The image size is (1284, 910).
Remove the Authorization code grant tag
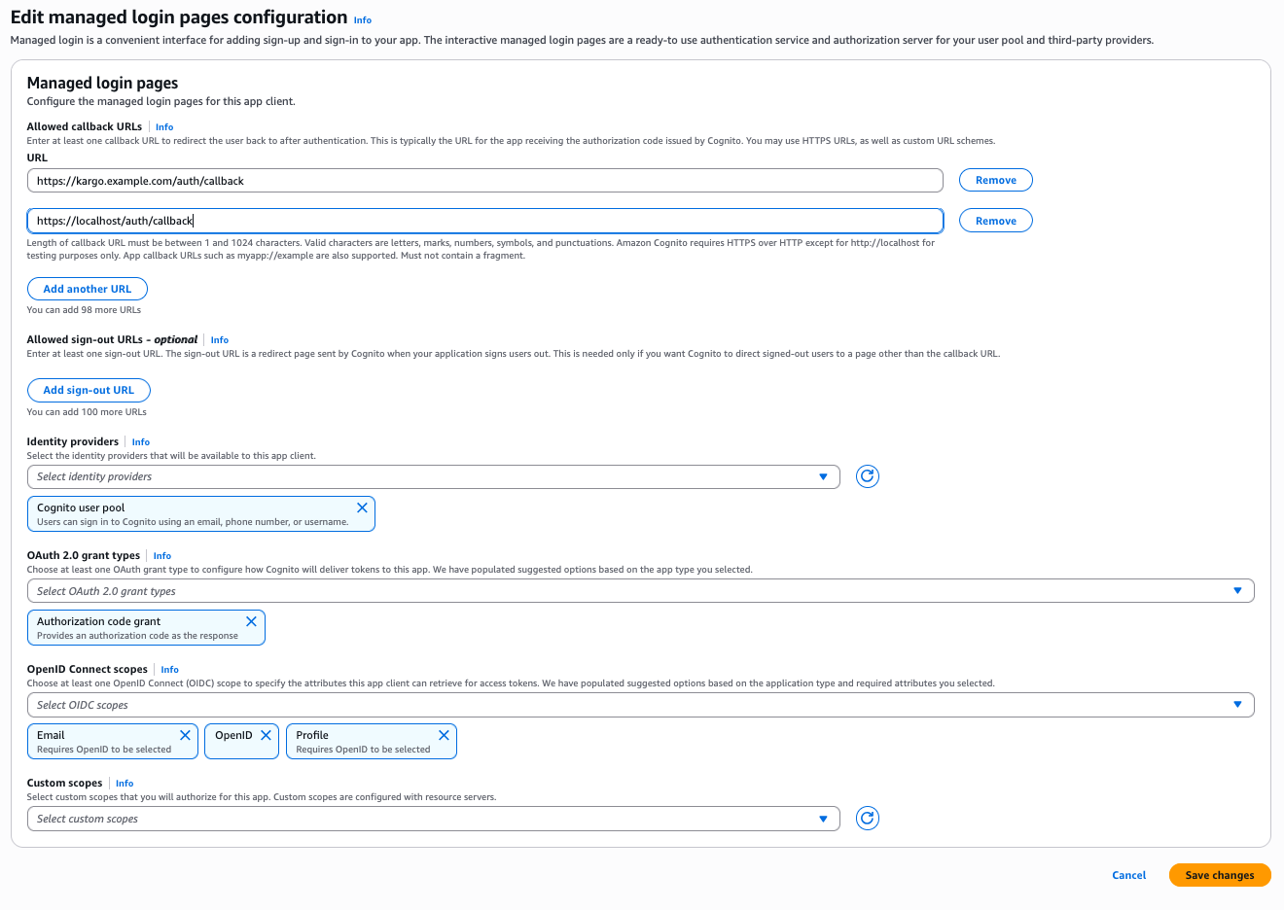pyautogui.click(x=251, y=620)
